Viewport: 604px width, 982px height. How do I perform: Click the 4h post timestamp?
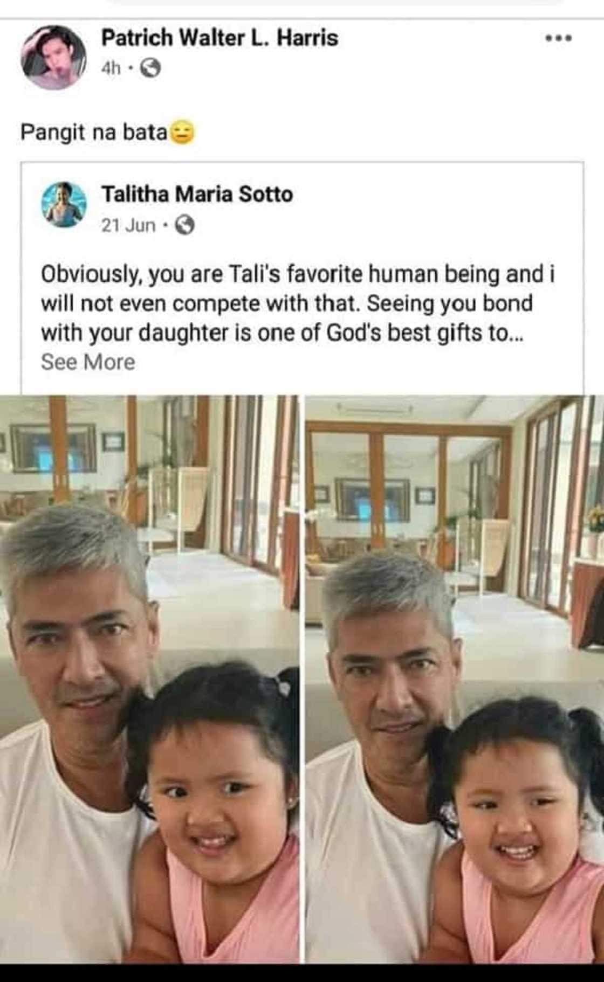[x=111, y=68]
